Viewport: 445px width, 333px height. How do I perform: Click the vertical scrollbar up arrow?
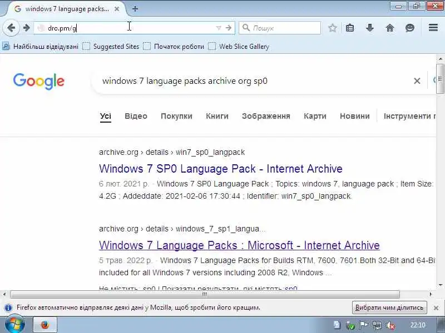pyautogui.click(x=440, y=59)
